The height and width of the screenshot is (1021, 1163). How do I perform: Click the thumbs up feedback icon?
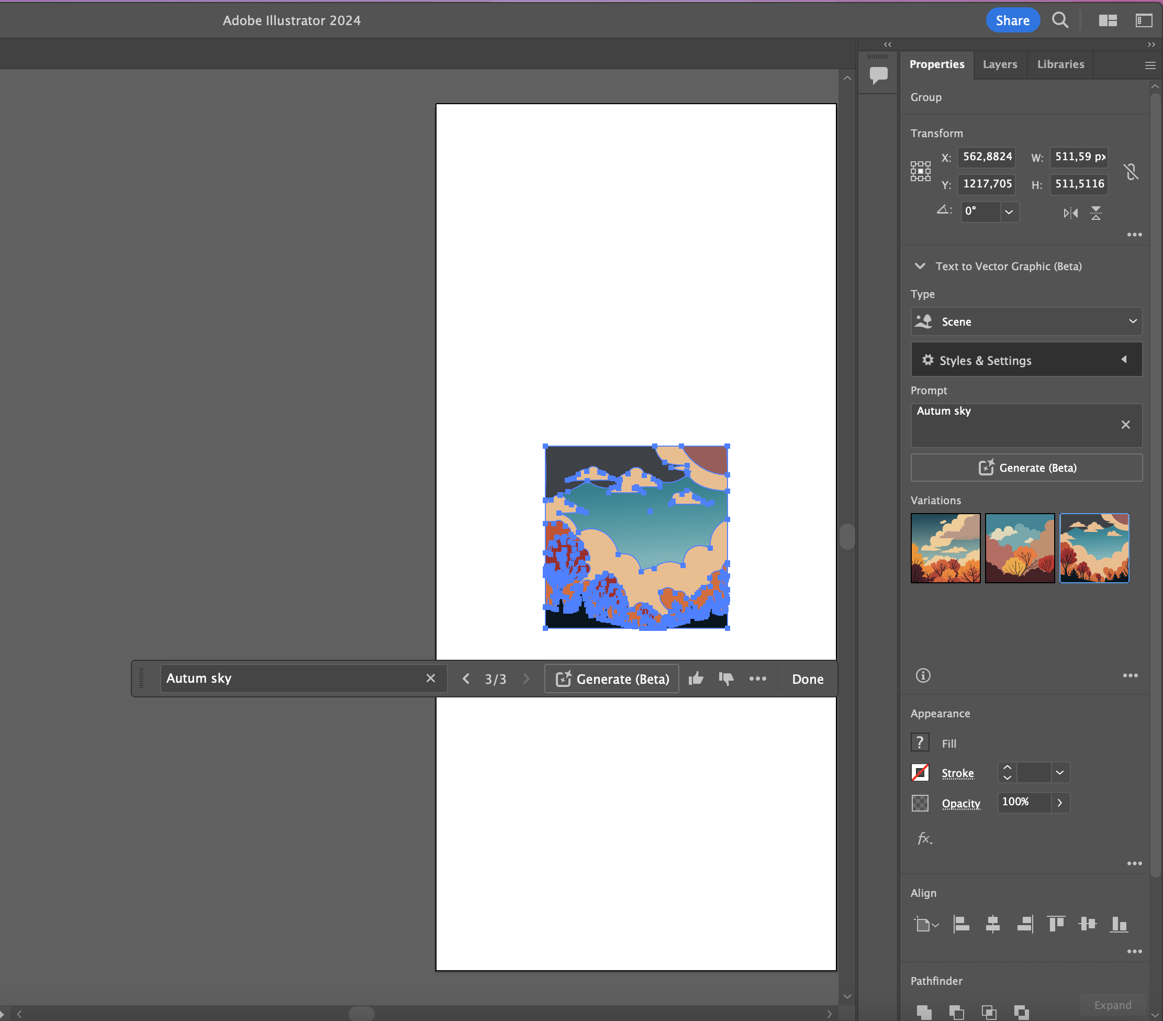pyautogui.click(x=696, y=679)
